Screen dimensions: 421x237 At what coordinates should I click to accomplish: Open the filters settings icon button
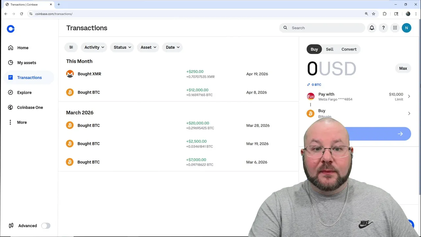pyautogui.click(x=71, y=47)
